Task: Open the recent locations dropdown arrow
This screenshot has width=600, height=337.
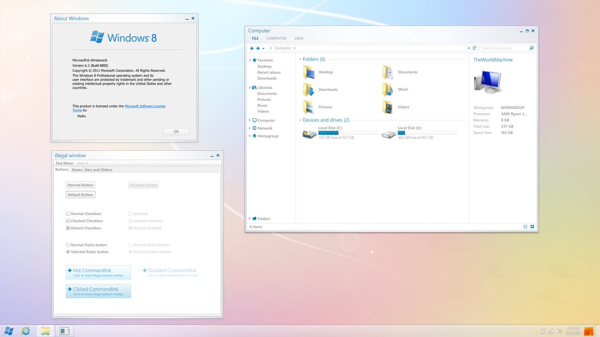Action: (263, 48)
